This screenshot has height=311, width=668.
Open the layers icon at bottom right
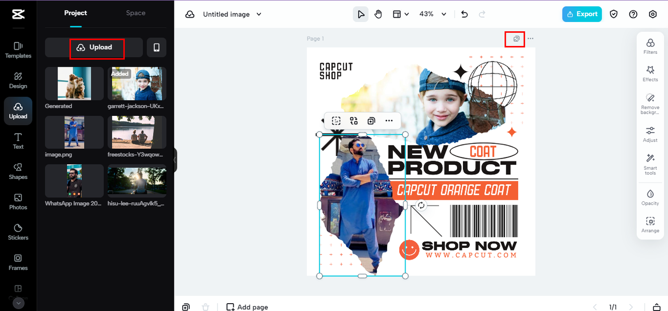tap(657, 307)
